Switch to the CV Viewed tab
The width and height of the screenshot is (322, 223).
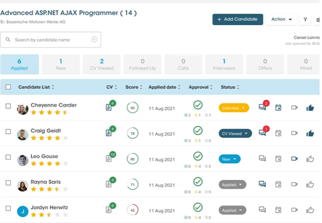(102, 64)
